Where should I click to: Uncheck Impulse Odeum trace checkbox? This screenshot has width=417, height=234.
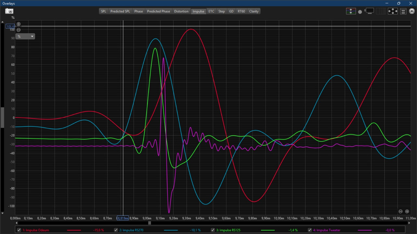coord(19,230)
